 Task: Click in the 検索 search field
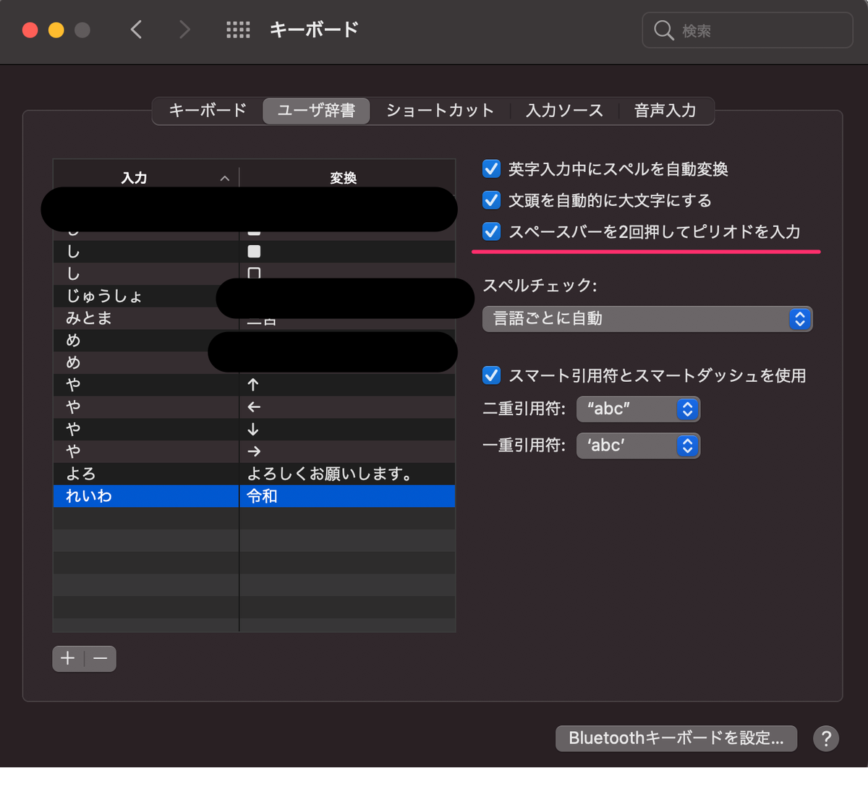[x=748, y=30]
